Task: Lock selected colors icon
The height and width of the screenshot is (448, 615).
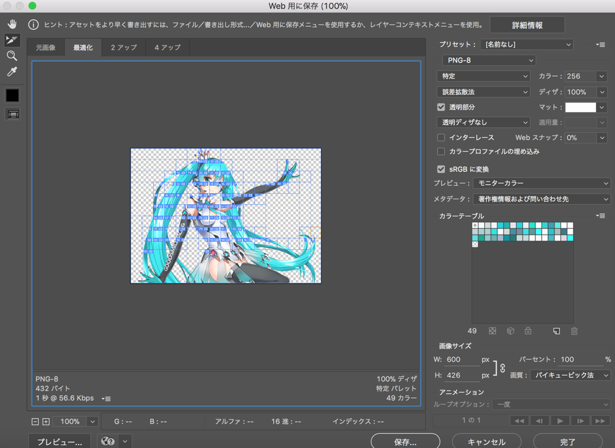Action: [x=528, y=331]
